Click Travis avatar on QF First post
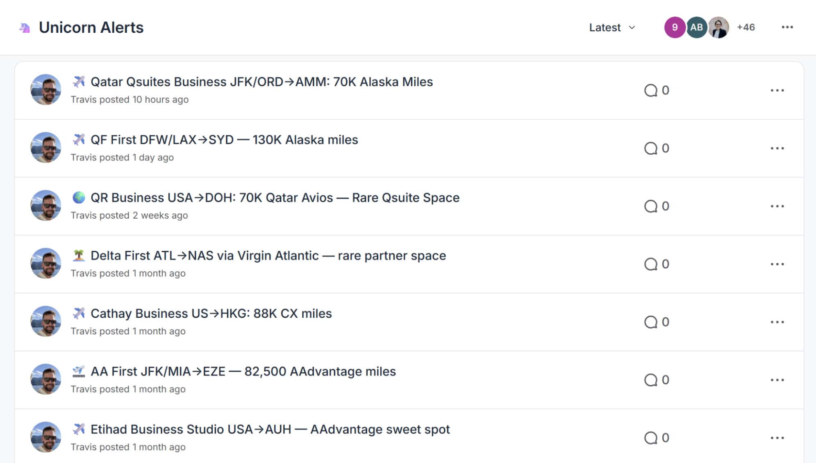 pos(45,147)
